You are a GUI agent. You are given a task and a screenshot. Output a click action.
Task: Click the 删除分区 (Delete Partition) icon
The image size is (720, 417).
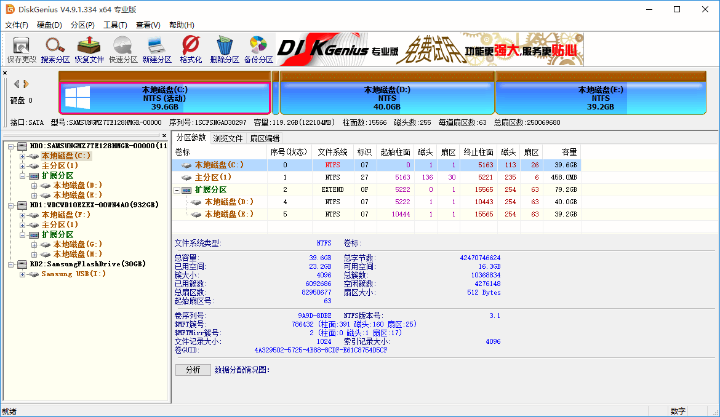[224, 49]
